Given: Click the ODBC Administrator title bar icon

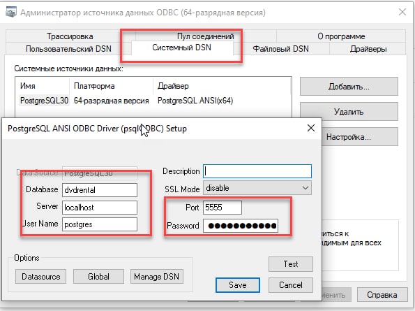Looking at the screenshot, I should coord(11,12).
